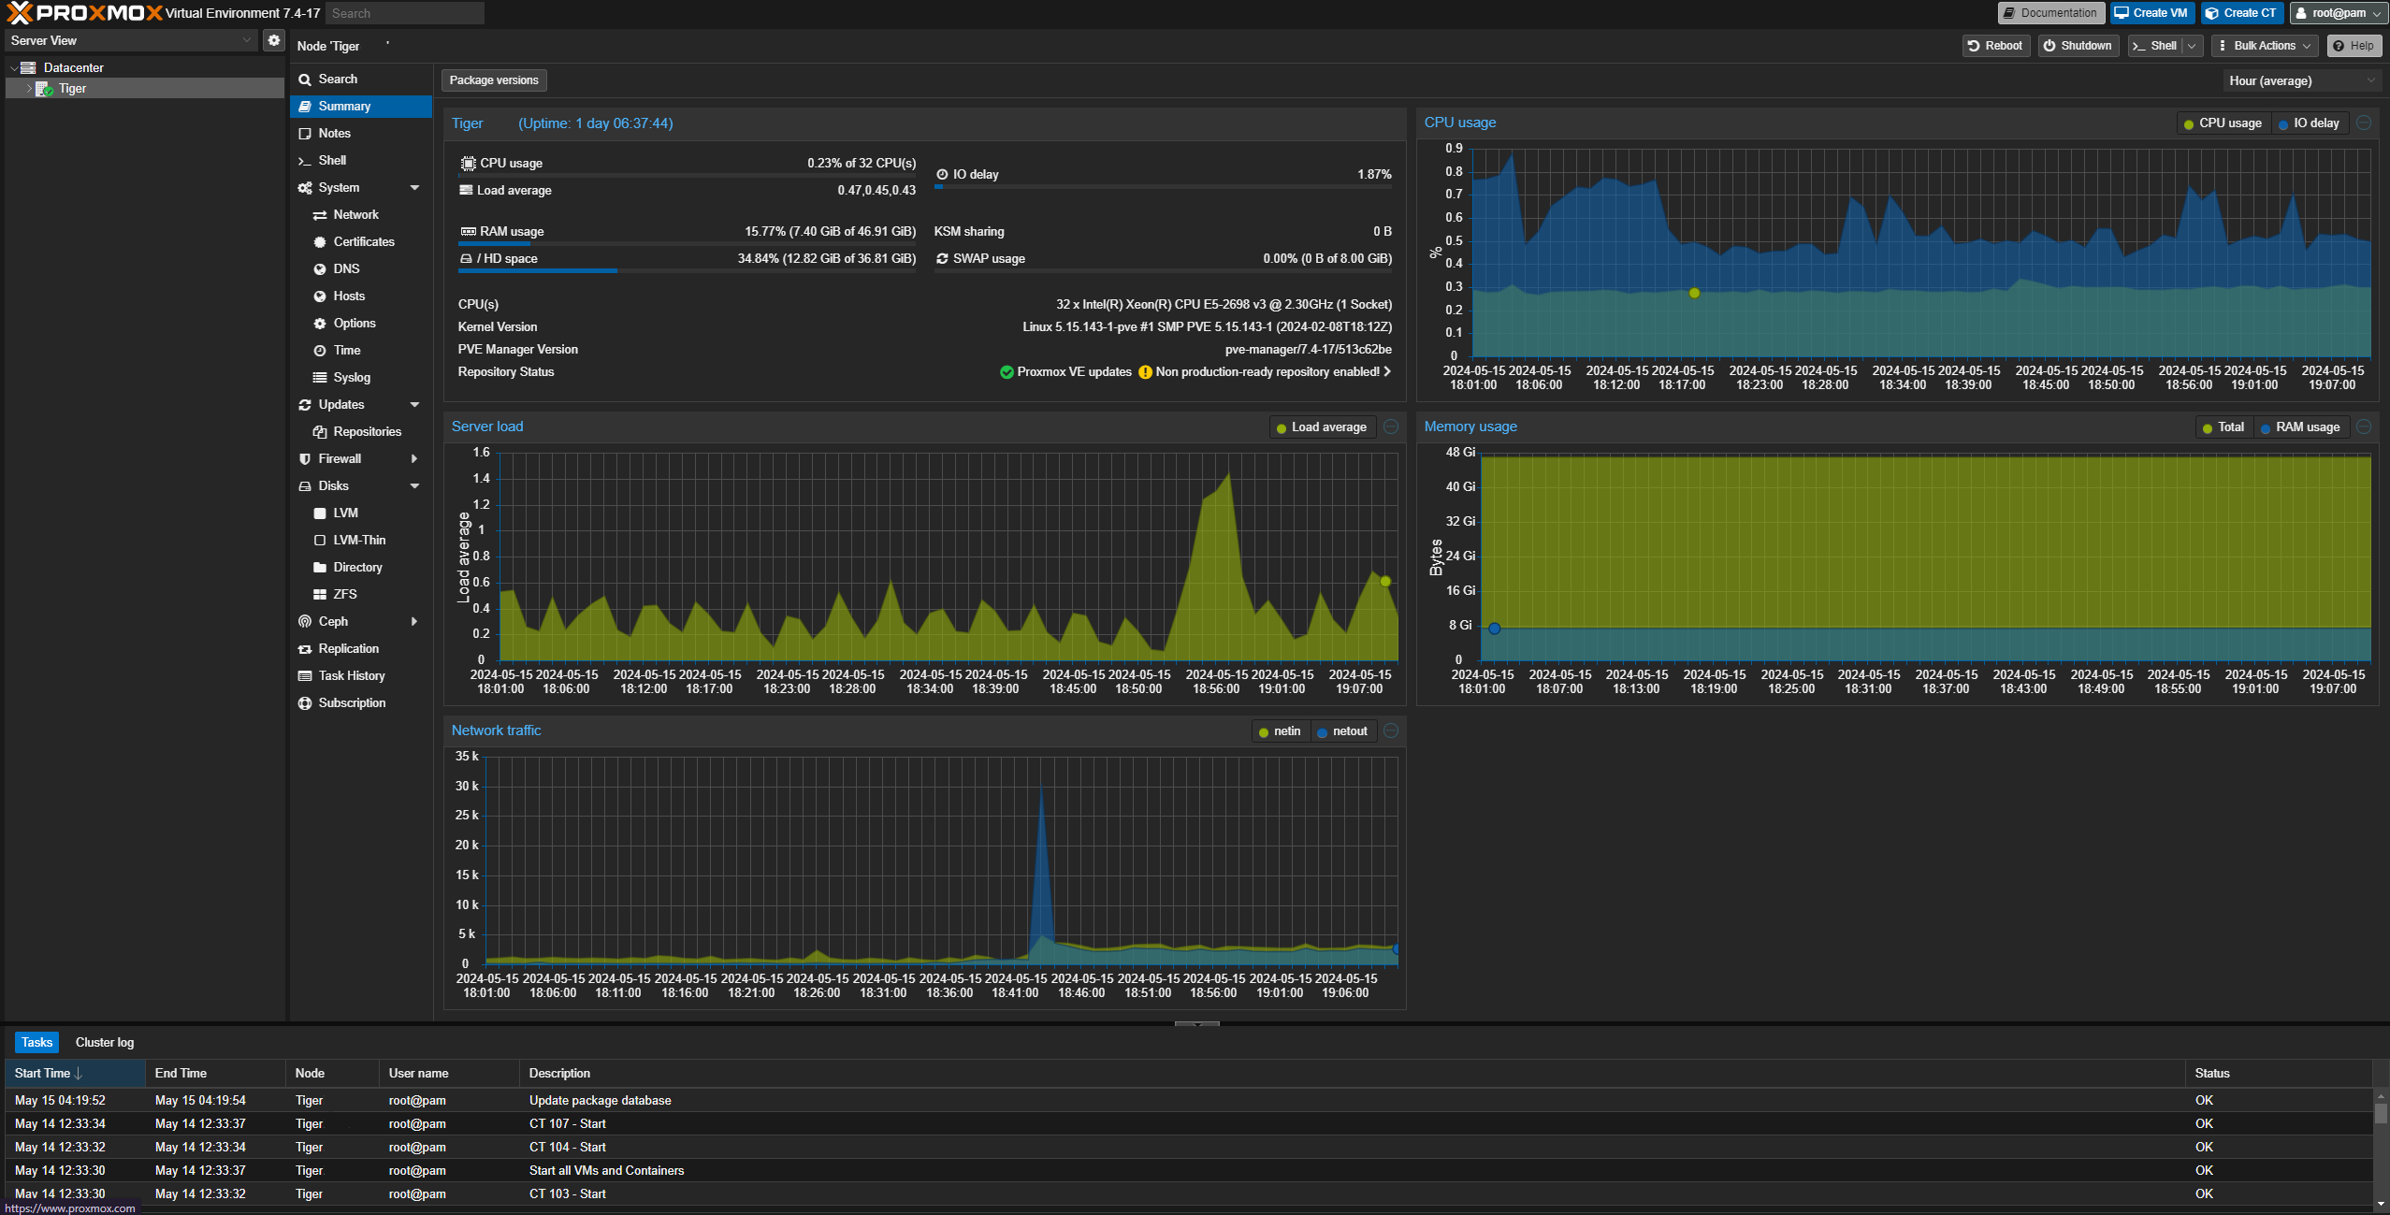Click the Create VM button
Image resolution: width=2390 pixels, height=1215 pixels.
[2151, 13]
